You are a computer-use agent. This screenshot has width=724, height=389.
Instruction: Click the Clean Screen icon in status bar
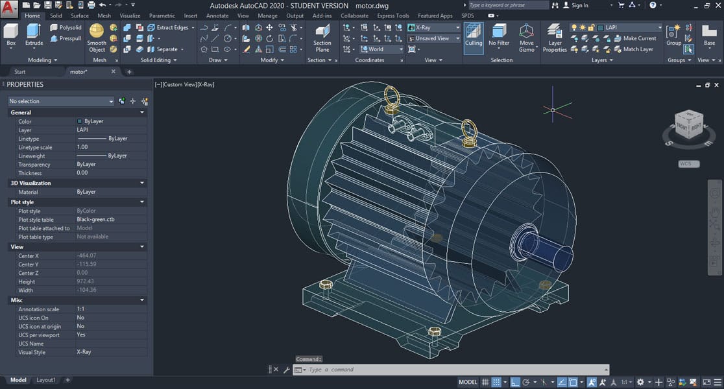pos(706,382)
